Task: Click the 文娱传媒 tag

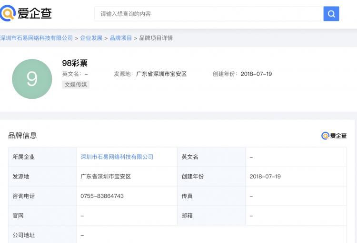Action: 76,84
